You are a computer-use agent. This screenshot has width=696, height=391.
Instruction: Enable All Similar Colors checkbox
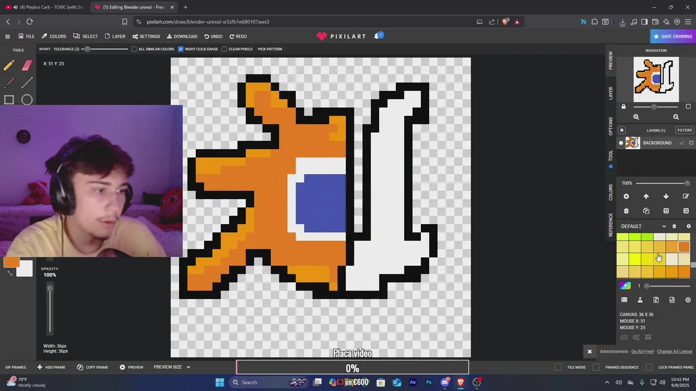(x=134, y=49)
